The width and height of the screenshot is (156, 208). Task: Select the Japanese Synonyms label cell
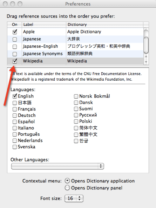coord(44,54)
